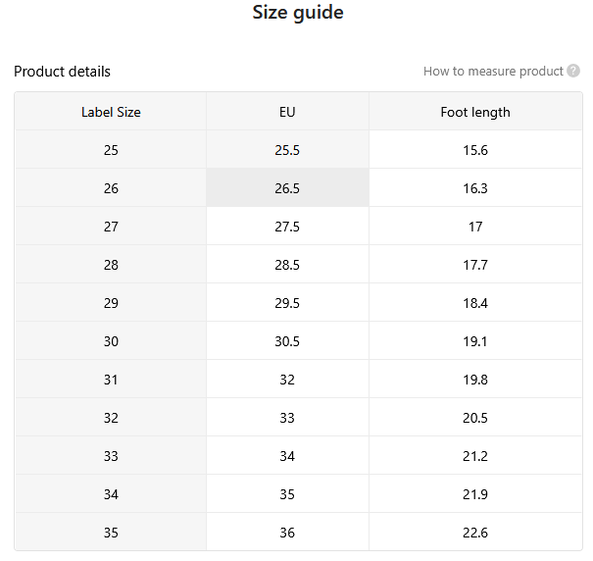
Task: Click the Product details heading
Action: (62, 72)
